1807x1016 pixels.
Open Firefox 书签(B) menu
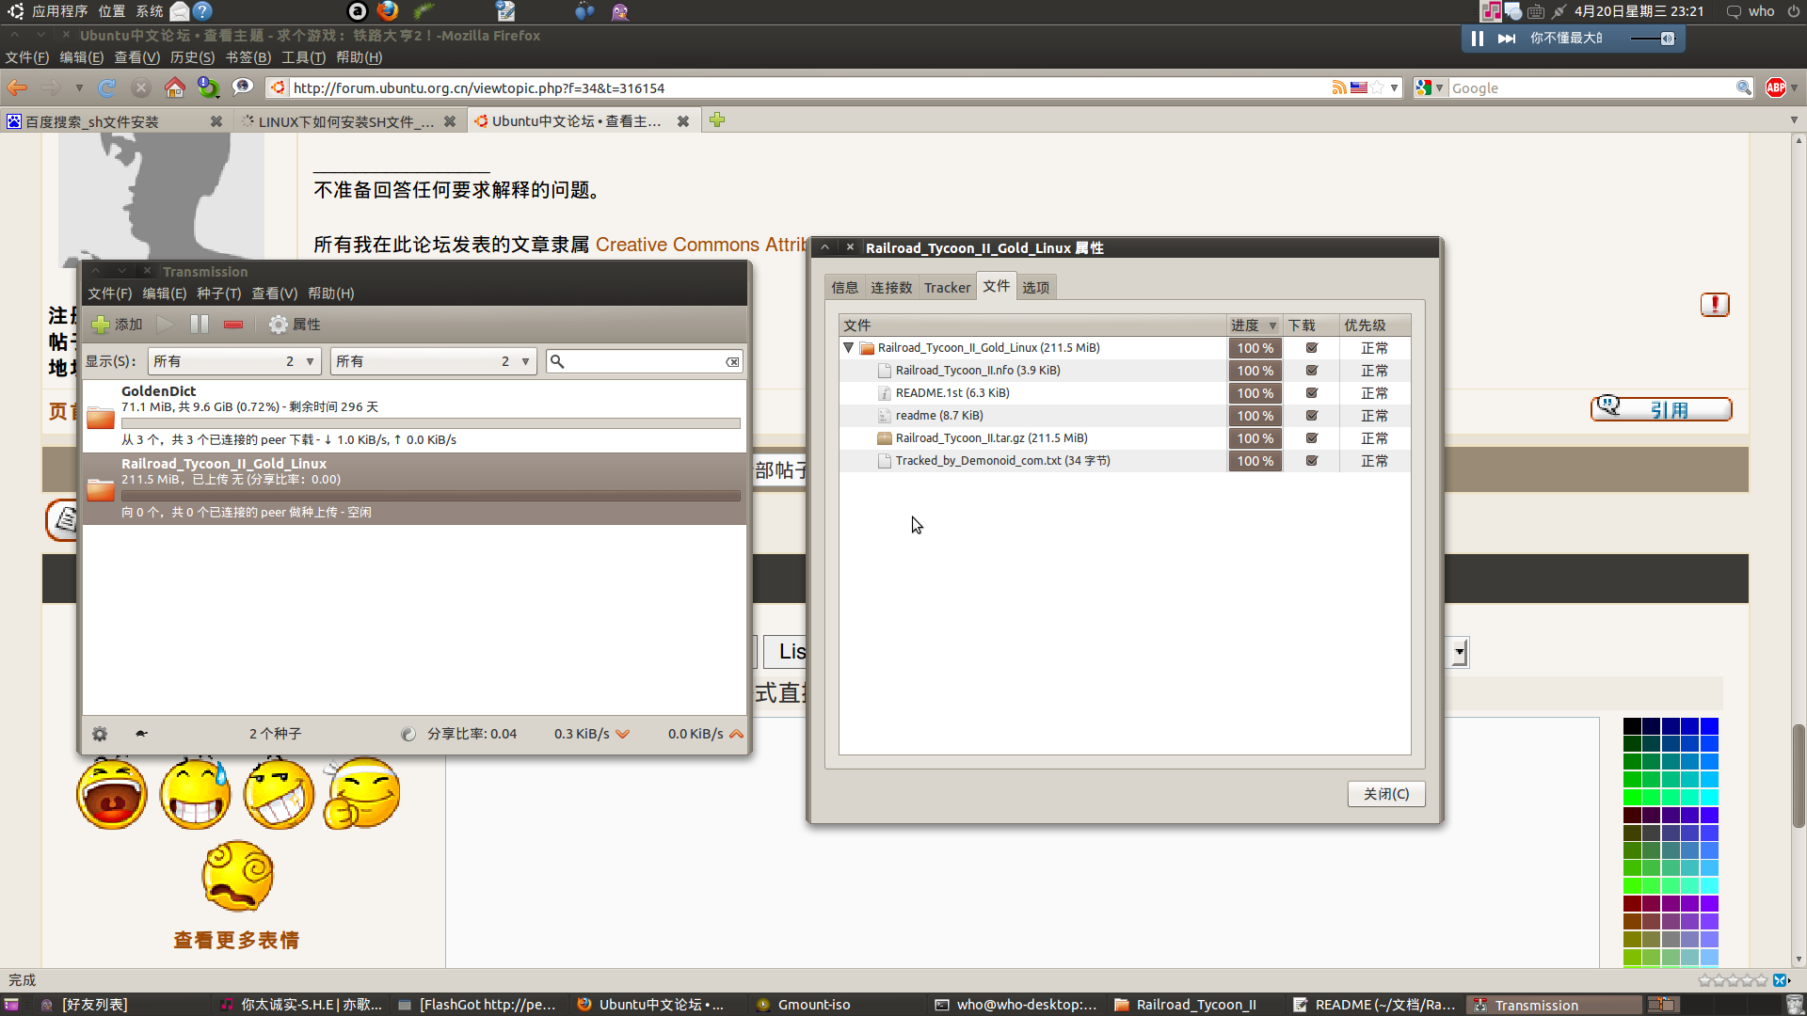(248, 57)
